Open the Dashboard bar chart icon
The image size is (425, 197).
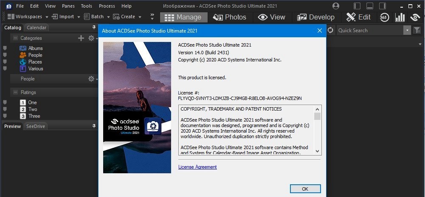coord(400,17)
